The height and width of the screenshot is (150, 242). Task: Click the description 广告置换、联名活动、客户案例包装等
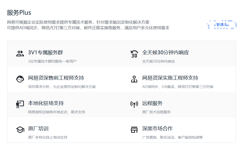tap(172, 137)
